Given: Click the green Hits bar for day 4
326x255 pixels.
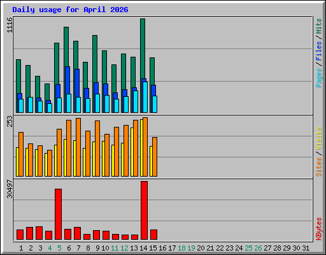Looking at the screenshot, I should click(x=47, y=92).
